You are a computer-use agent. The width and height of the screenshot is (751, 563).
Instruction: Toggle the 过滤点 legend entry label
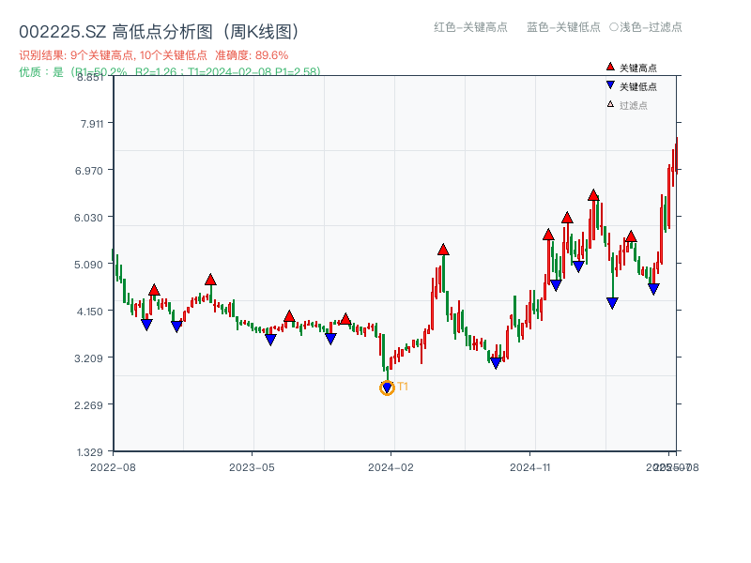633,105
